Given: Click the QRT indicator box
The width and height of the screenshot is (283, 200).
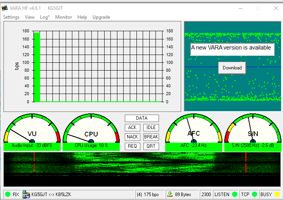Looking at the screenshot, I should pyautogui.click(x=151, y=146).
